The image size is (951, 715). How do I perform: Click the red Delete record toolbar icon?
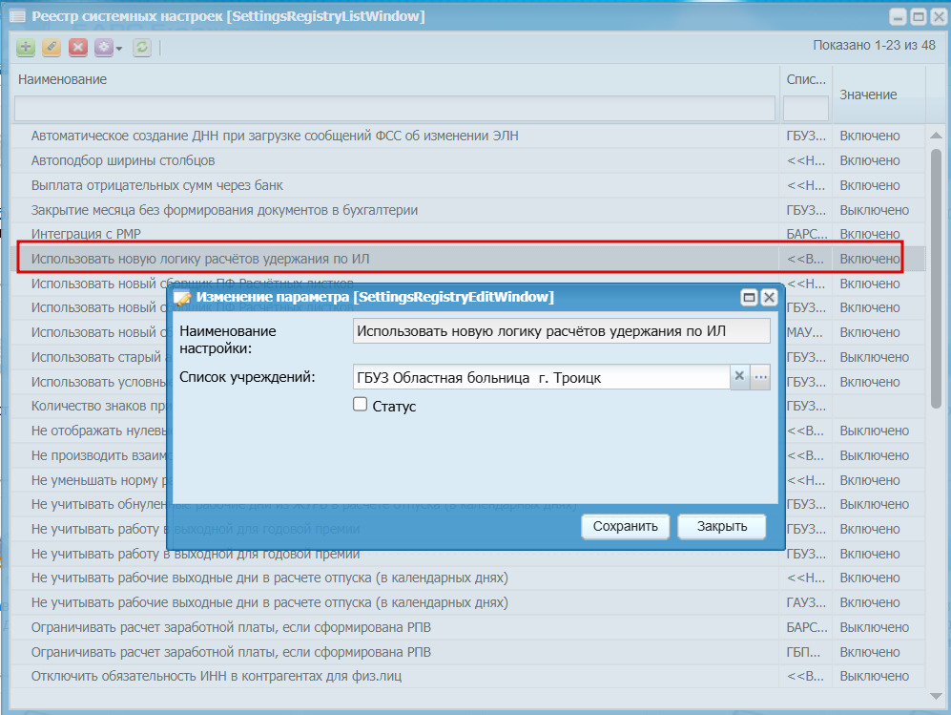(x=77, y=48)
